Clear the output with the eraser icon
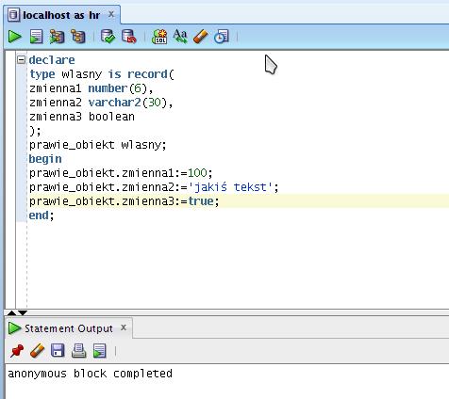 (x=37, y=351)
